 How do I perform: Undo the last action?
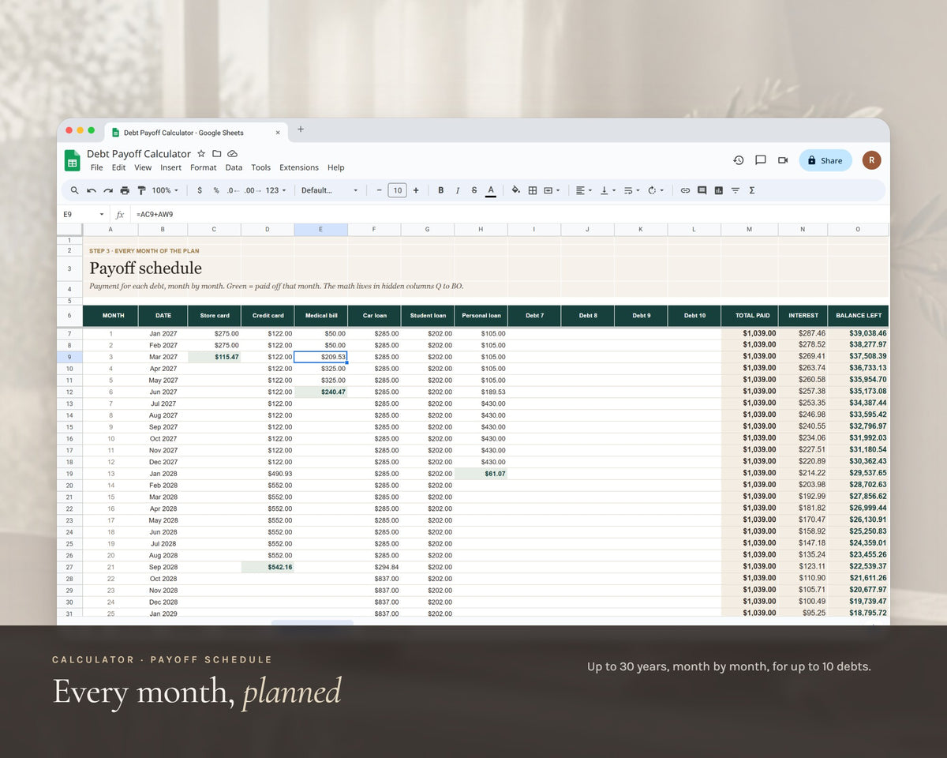pos(92,190)
